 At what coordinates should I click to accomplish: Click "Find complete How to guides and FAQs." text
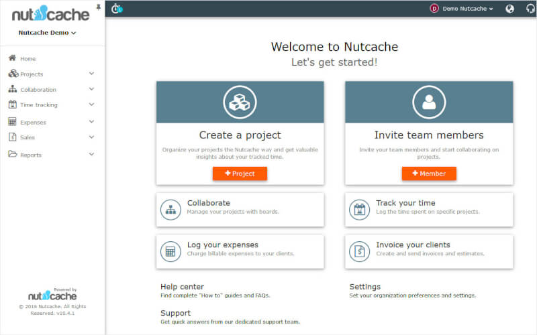pos(215,295)
